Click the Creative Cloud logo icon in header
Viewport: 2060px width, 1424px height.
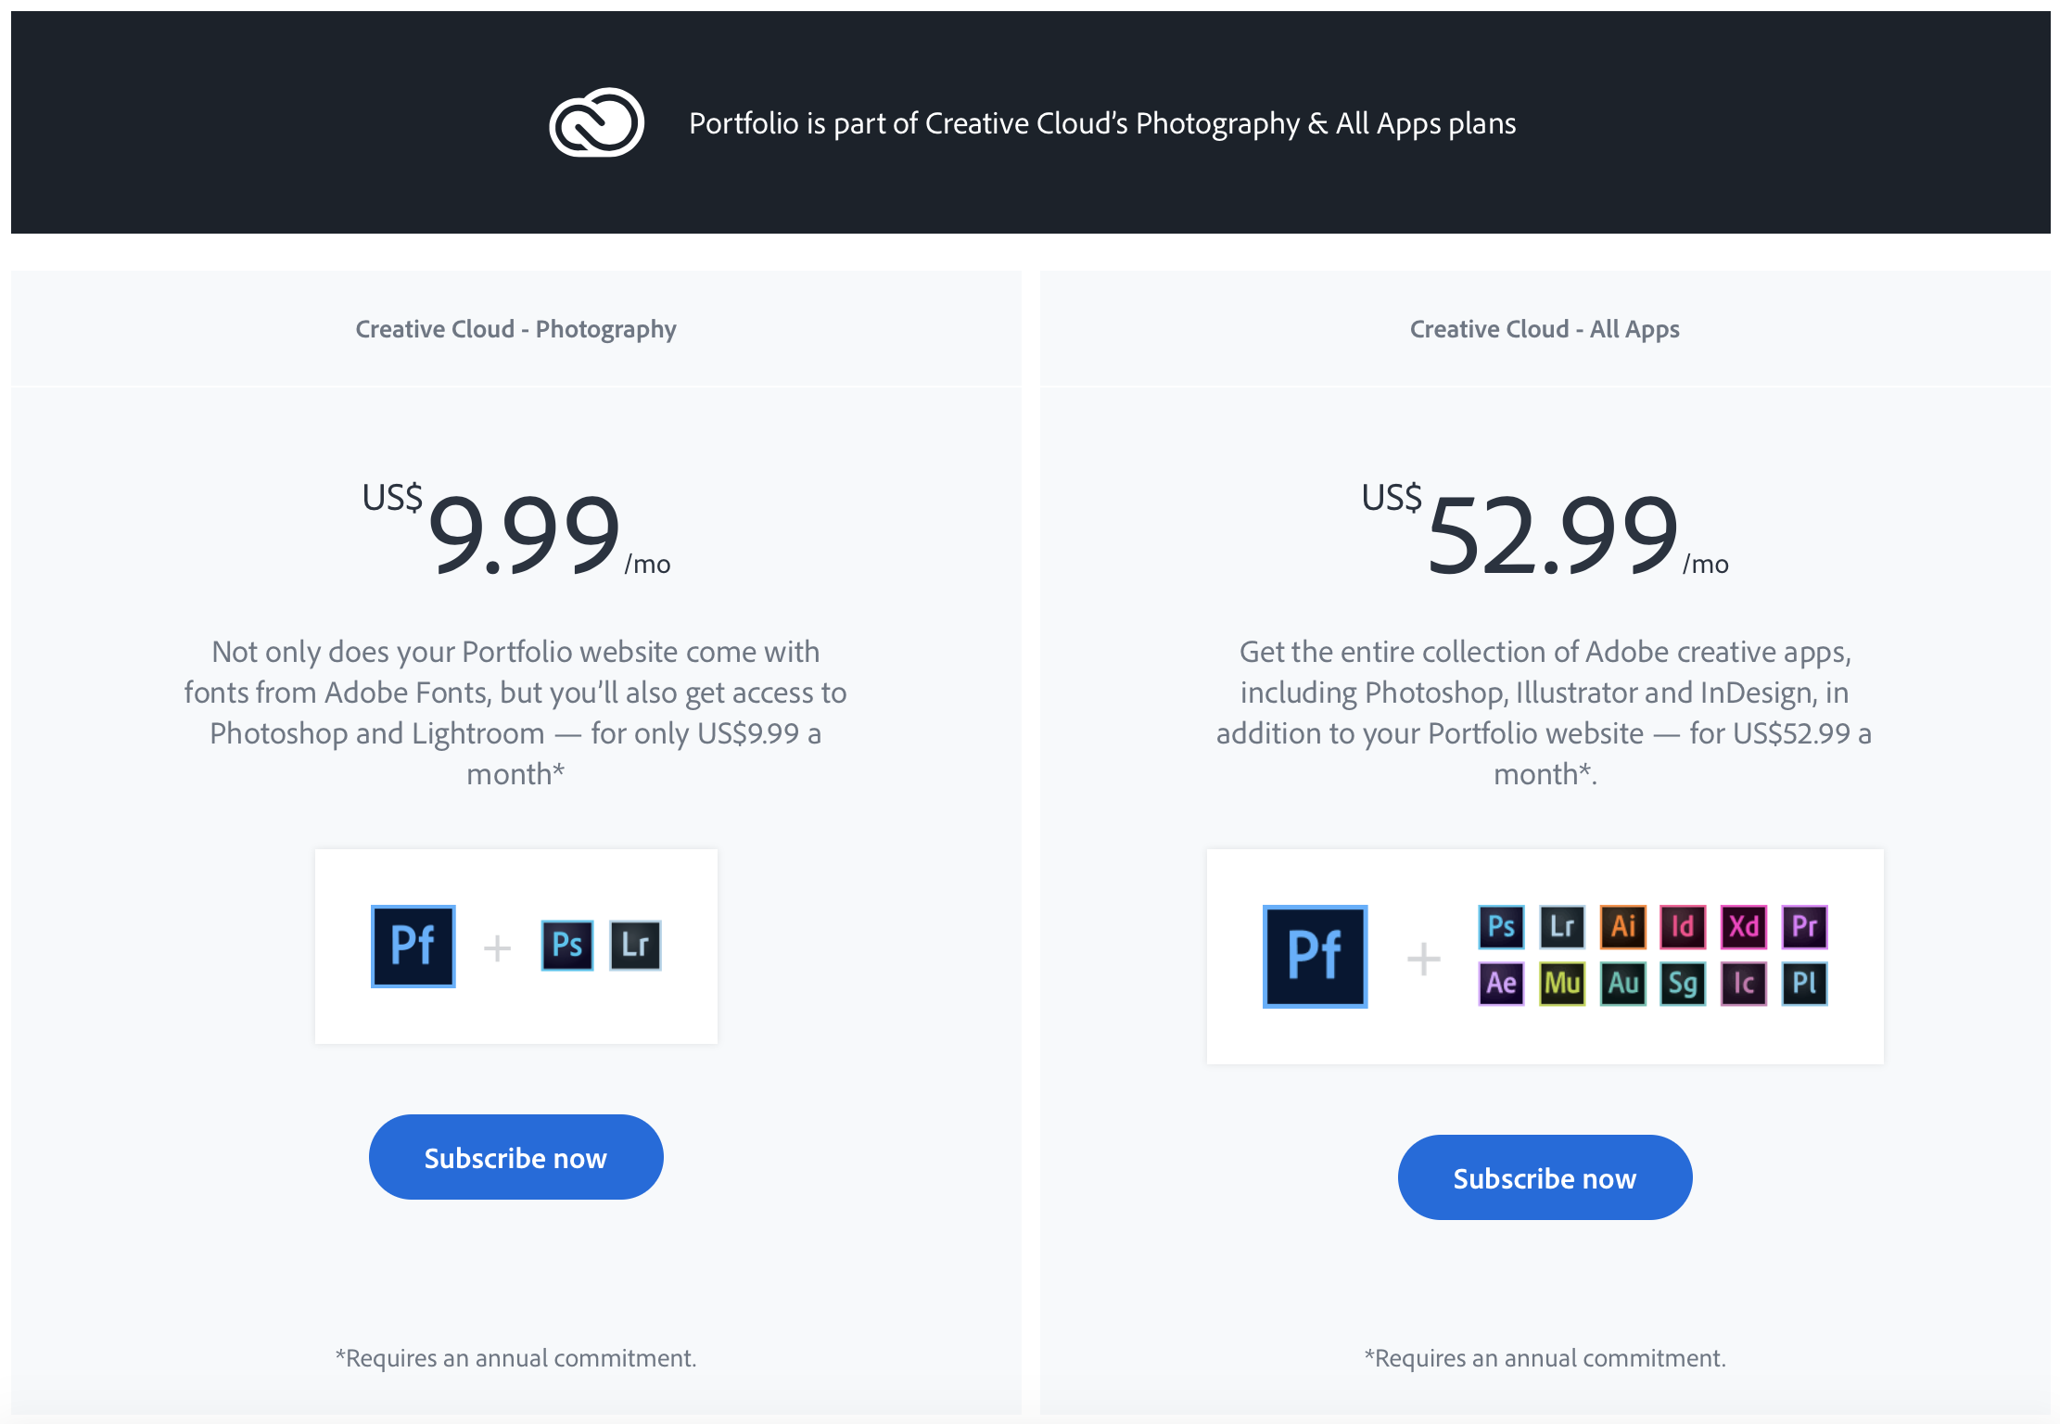[598, 122]
